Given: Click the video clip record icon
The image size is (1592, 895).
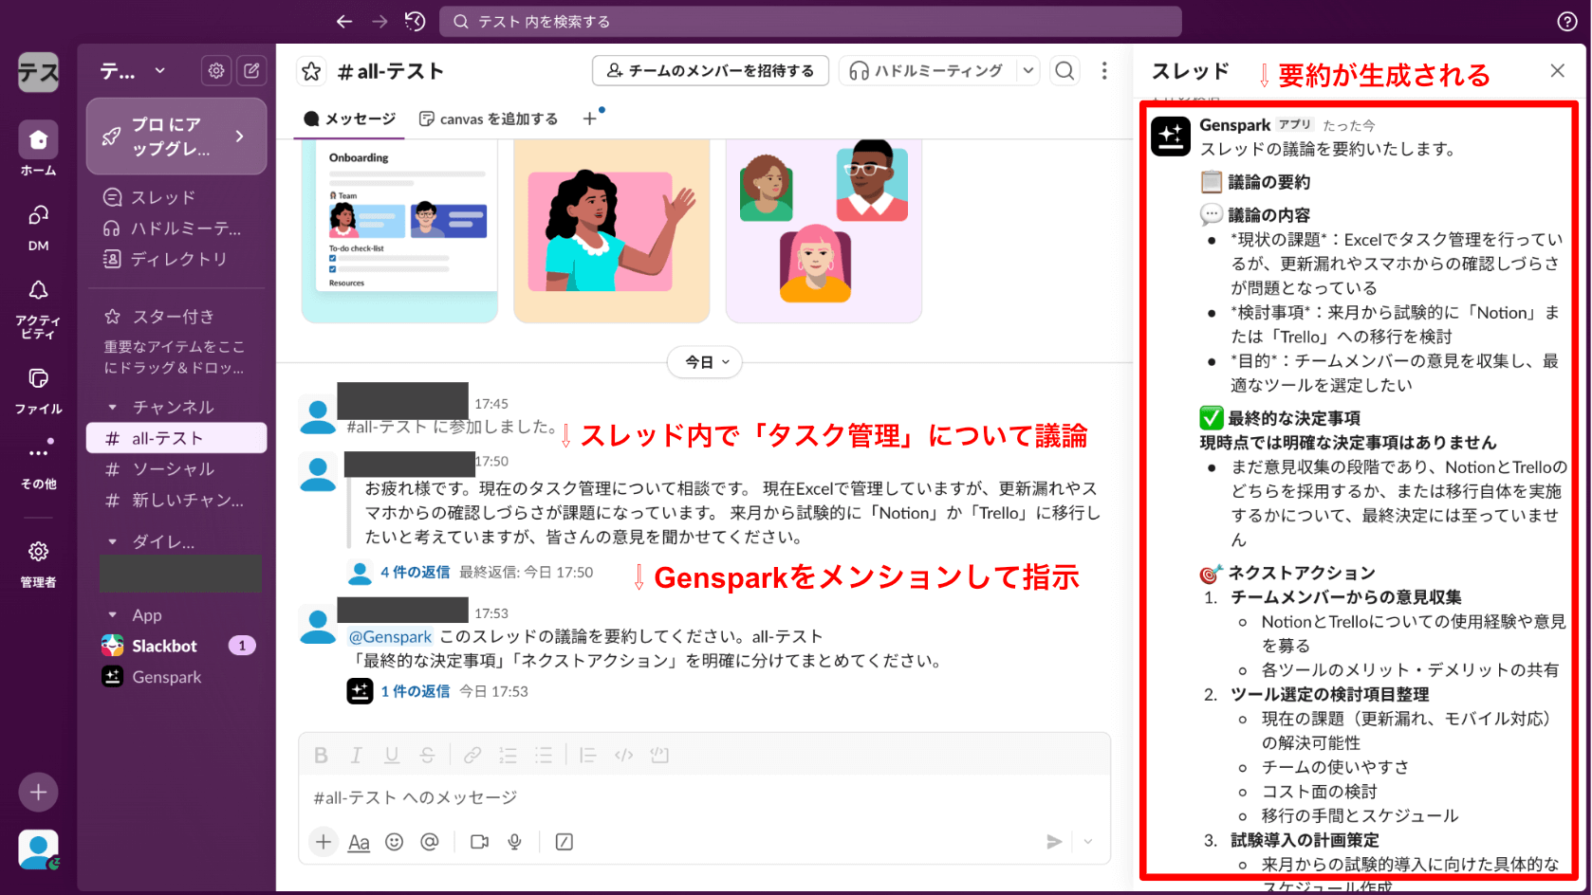Looking at the screenshot, I should (479, 842).
